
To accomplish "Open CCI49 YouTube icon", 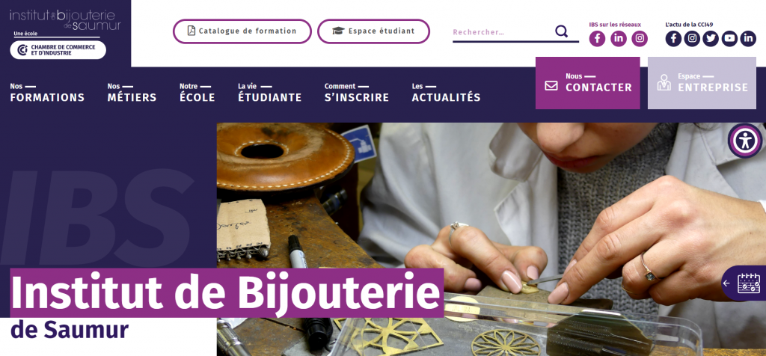I will pyautogui.click(x=729, y=39).
